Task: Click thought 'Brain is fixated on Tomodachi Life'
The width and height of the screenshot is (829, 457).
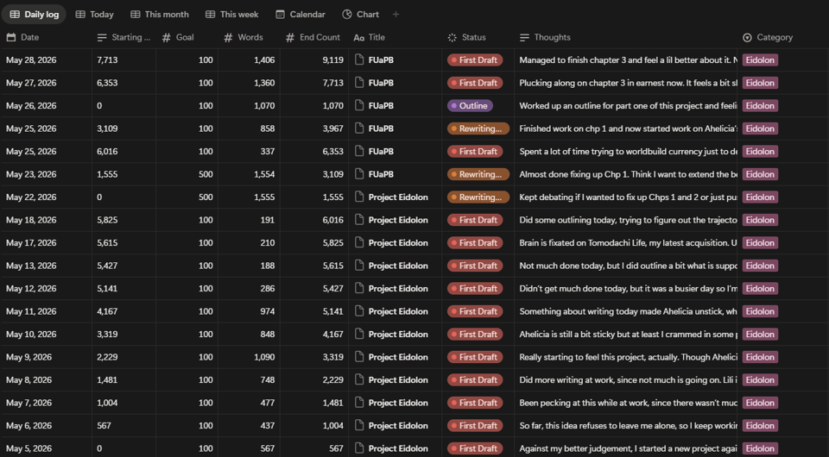Action: (626, 243)
